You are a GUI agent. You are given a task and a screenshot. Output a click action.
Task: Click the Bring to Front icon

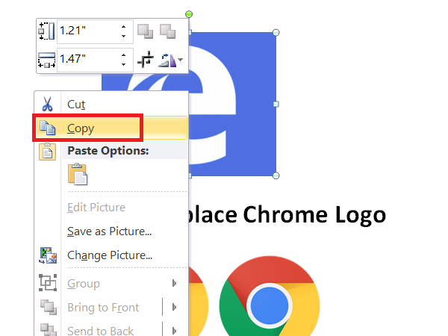click(48, 307)
